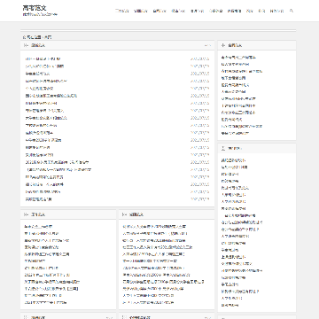Open the first link in the lower-left article panel

tap(38, 227)
